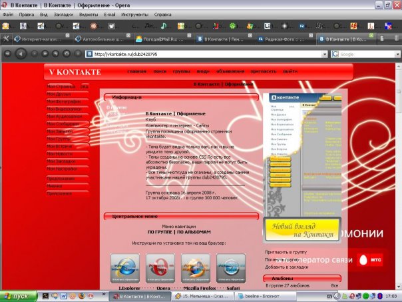
Task: Launch Firefox from the quick launch bar
Action: (x=81, y=297)
